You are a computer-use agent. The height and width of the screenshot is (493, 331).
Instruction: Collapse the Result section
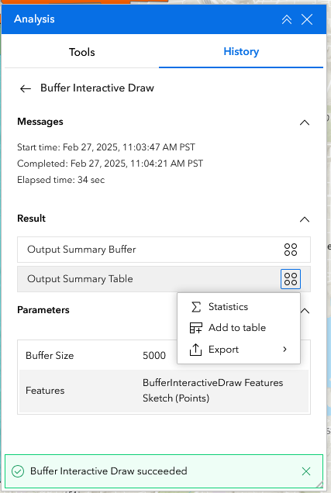305,219
